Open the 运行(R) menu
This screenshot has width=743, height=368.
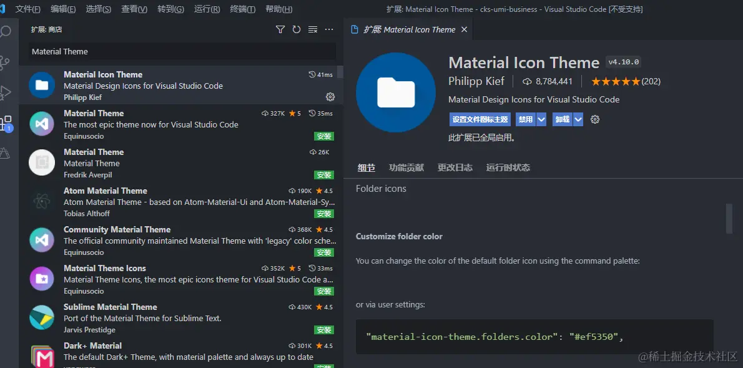tap(207, 9)
